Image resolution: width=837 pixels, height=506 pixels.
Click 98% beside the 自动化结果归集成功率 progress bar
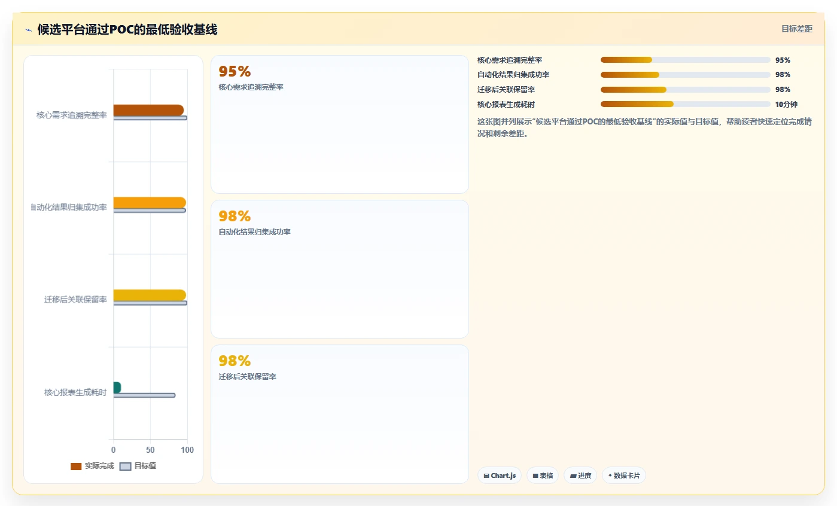pos(783,75)
